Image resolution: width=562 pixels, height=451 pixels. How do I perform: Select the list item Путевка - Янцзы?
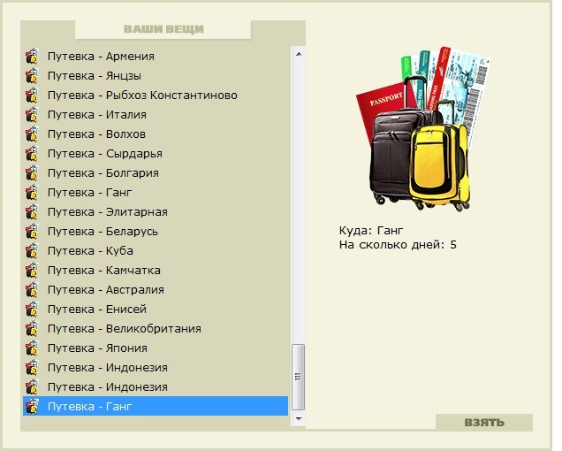tap(156, 76)
